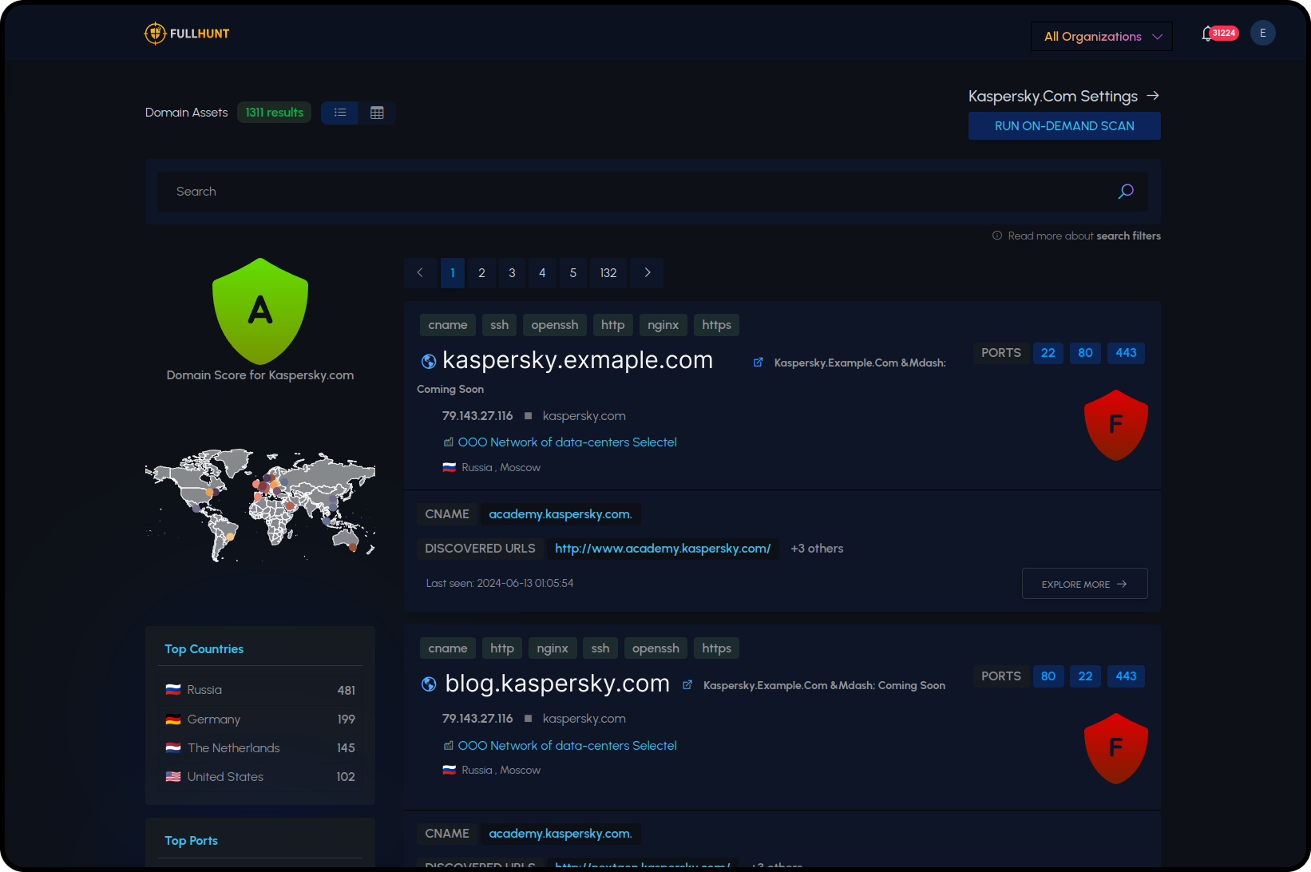
Task: Select page 2 in pagination
Action: pyautogui.click(x=481, y=273)
